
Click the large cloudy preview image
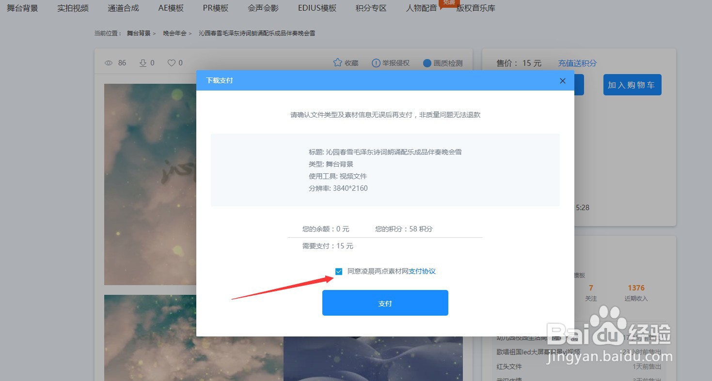(x=150, y=184)
